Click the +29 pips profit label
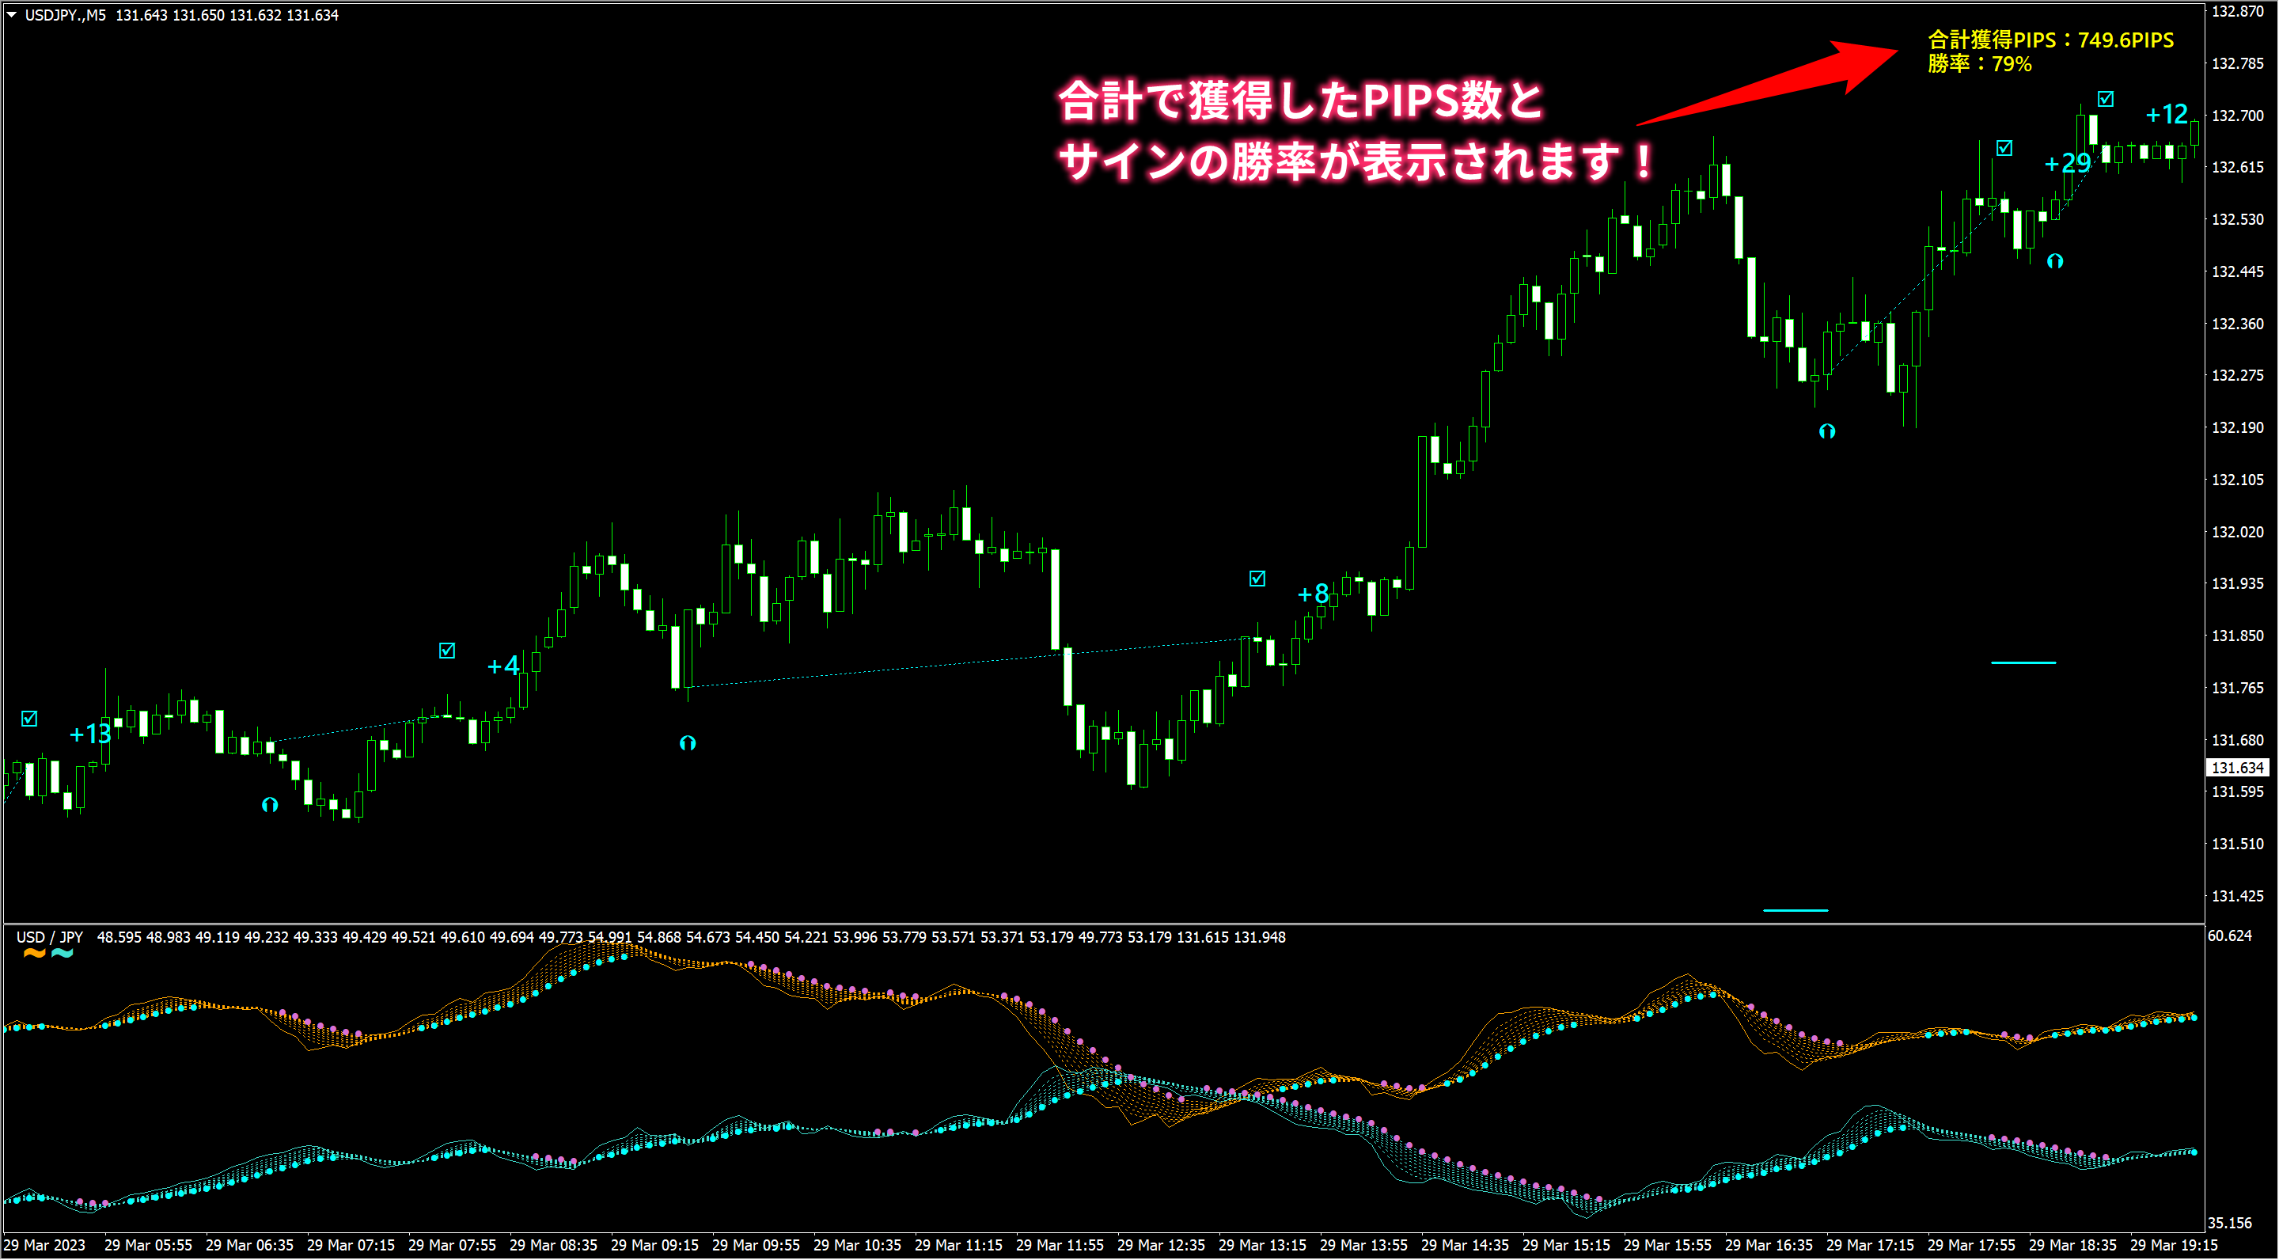 [2067, 164]
